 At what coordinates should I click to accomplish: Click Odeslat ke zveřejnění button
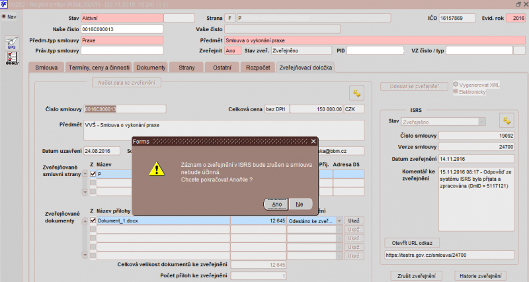415,87
